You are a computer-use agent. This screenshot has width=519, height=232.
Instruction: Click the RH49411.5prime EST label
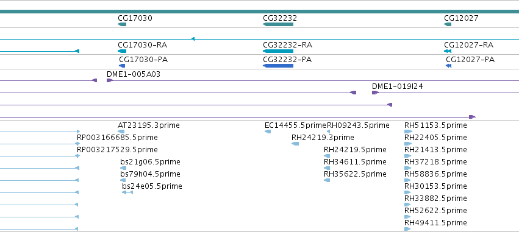click(x=435, y=223)
